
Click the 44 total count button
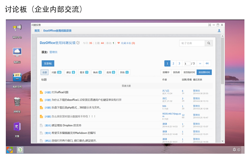[x=207, y=64]
